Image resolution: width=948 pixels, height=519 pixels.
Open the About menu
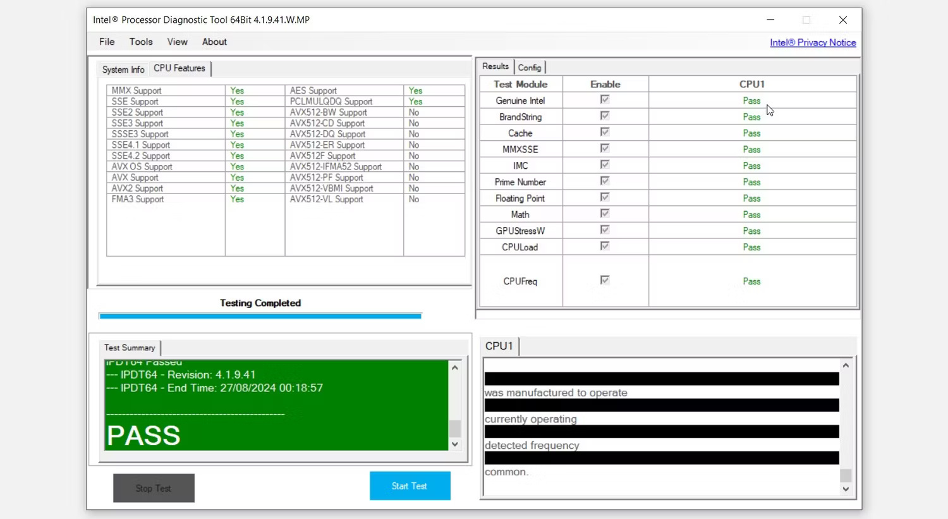(214, 42)
